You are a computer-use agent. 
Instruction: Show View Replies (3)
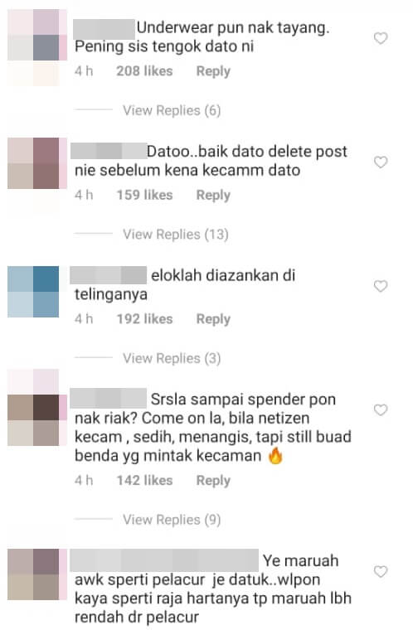click(x=172, y=358)
